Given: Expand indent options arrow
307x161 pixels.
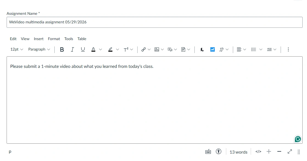Looking at the screenshot, I should coord(275,49).
